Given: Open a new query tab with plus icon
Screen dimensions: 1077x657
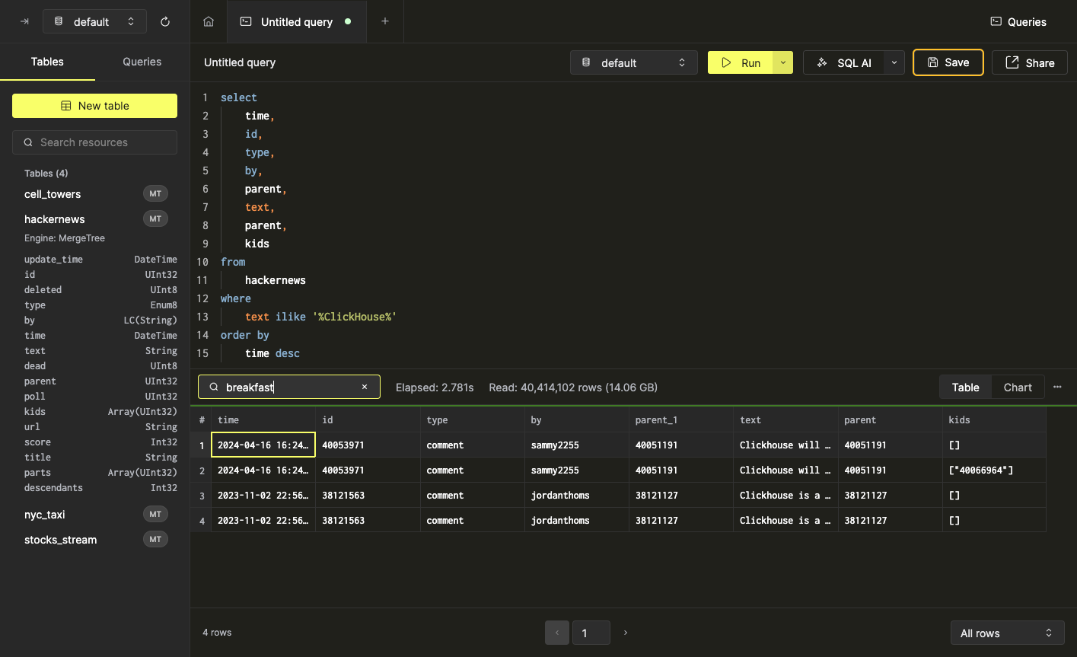Looking at the screenshot, I should tap(384, 21).
